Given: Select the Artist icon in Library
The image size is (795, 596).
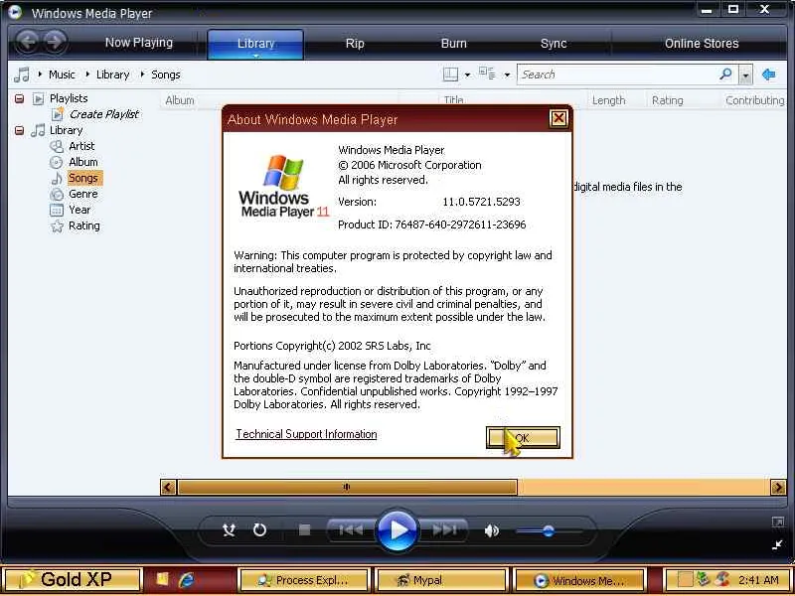Looking at the screenshot, I should pos(57,146).
